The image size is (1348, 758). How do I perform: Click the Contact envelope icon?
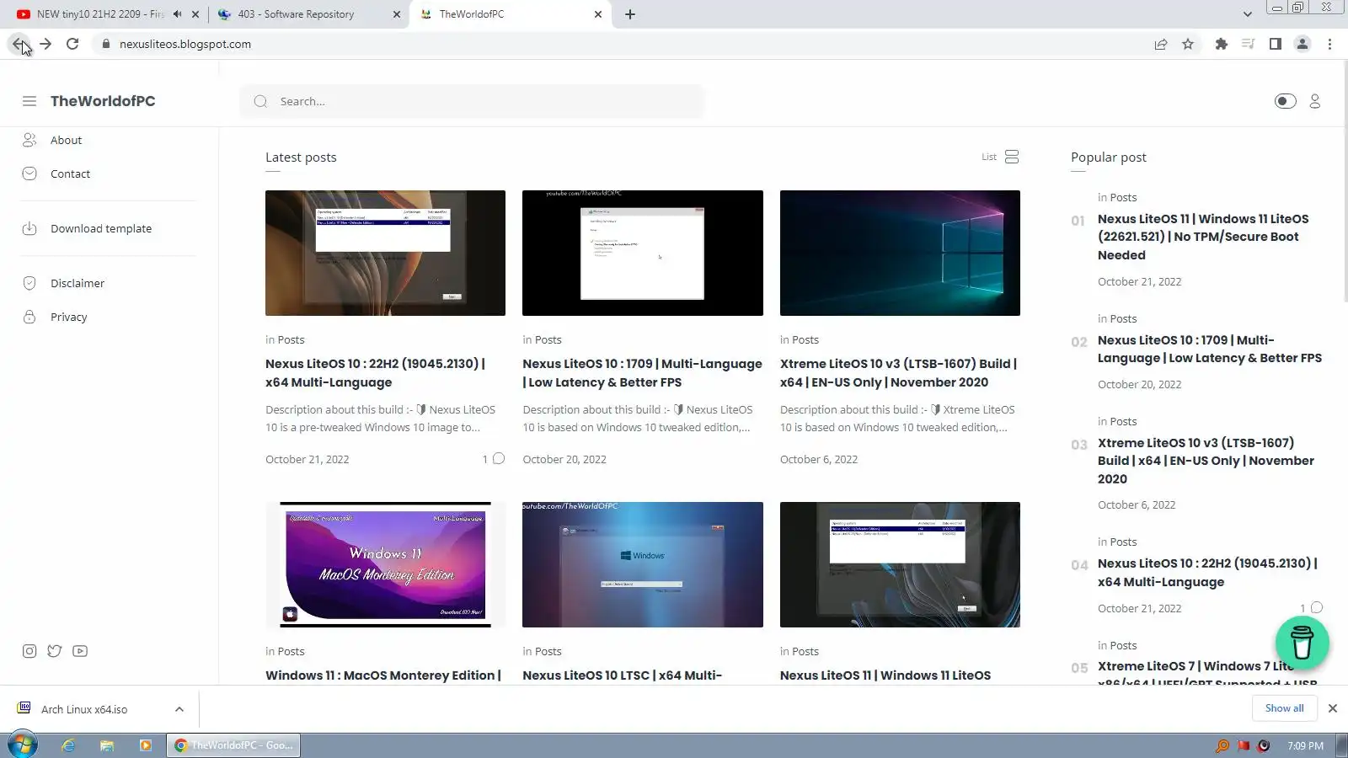[x=29, y=173]
